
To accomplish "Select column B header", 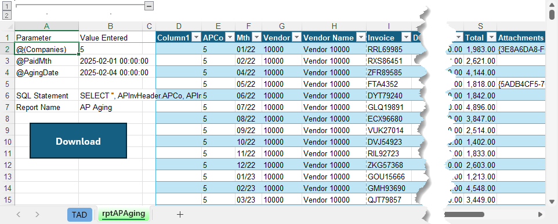I will coord(111,26).
